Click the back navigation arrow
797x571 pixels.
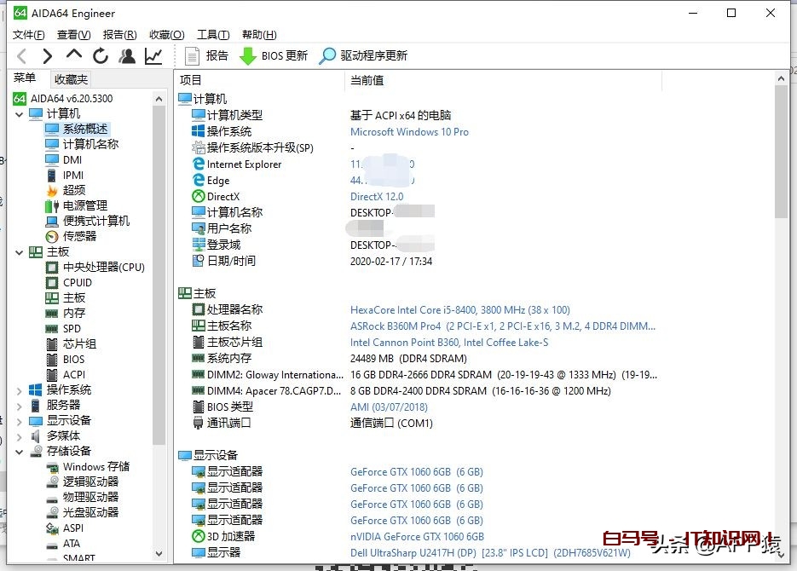pos(20,56)
